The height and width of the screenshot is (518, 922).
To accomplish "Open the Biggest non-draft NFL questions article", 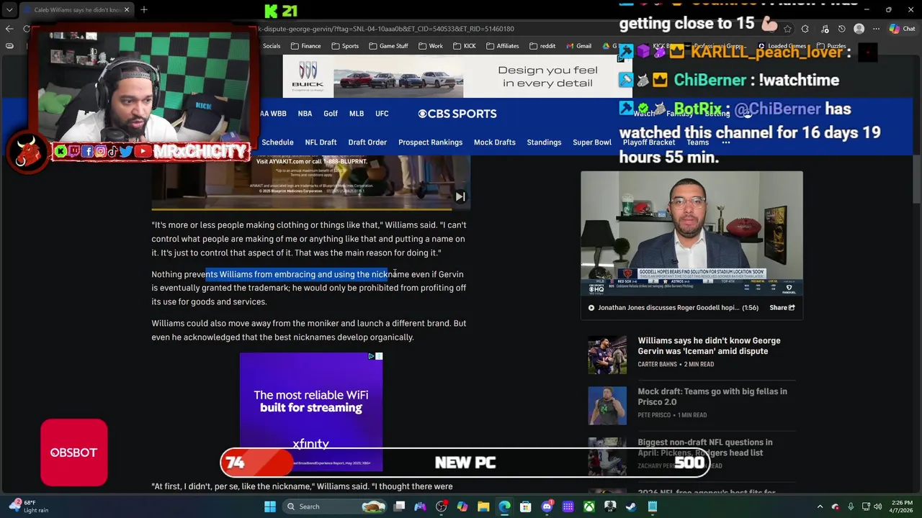I will (705, 447).
